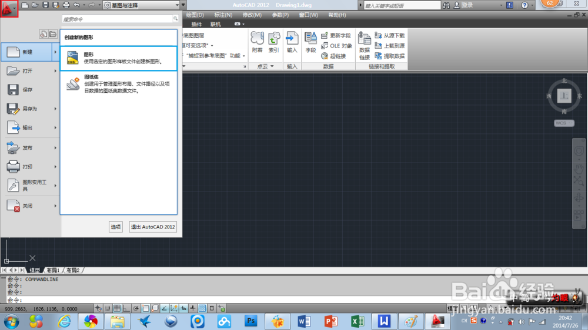
Task: Expand the 输出 submenu arrow
Action: click(x=55, y=128)
